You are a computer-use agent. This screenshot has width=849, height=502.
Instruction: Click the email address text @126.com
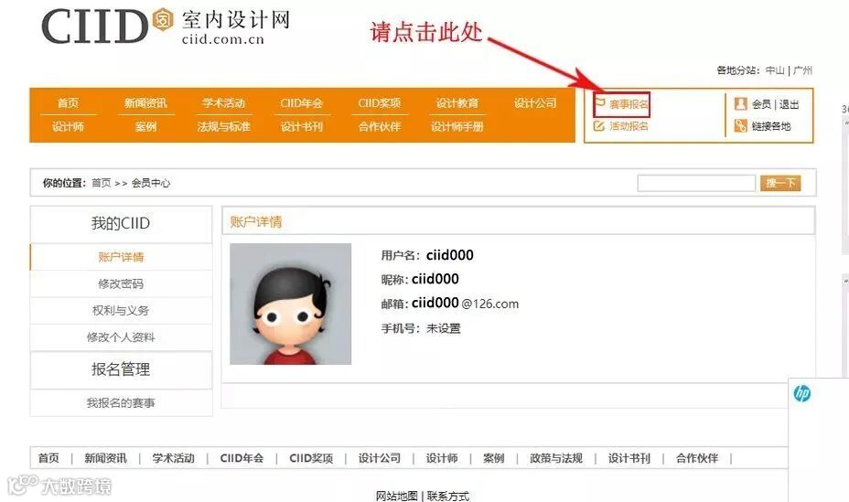(490, 304)
